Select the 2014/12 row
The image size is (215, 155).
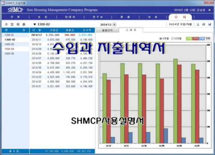(x=62, y=35)
